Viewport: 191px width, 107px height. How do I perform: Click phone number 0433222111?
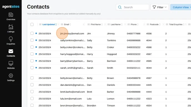134,68
